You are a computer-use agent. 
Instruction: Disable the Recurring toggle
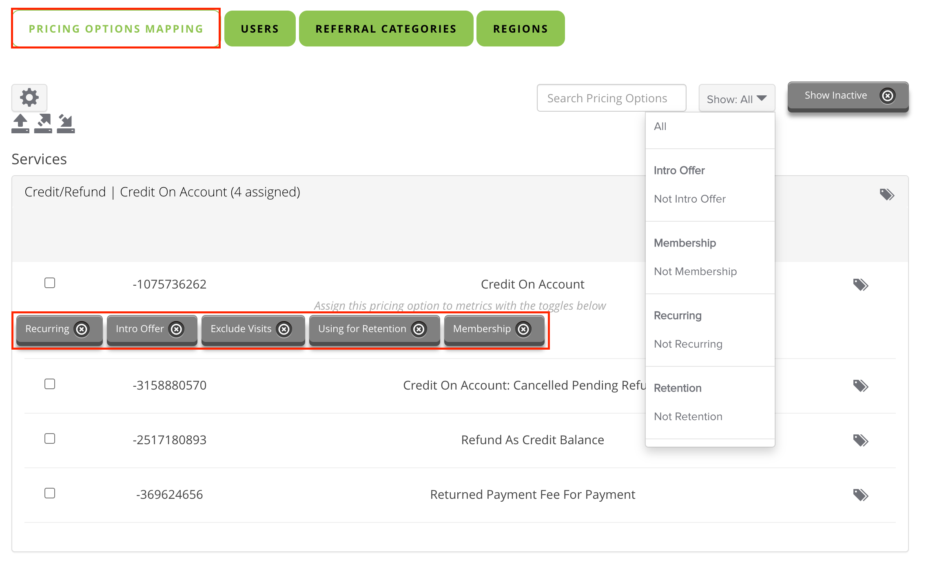click(x=82, y=329)
